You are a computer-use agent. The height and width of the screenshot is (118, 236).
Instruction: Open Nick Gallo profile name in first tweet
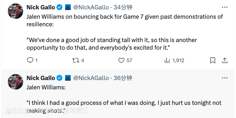click(x=41, y=7)
